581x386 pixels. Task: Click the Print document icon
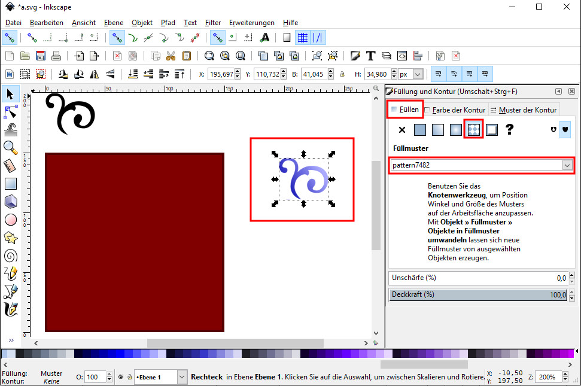pos(56,56)
